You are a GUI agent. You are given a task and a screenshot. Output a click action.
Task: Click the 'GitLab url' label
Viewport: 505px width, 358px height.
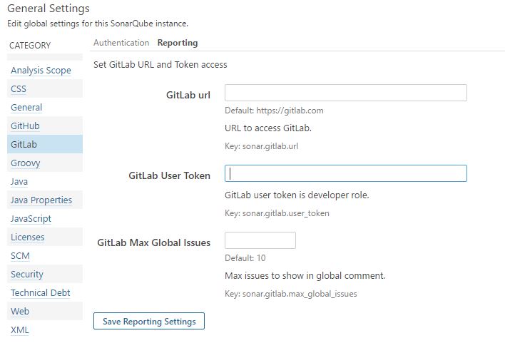click(x=188, y=95)
